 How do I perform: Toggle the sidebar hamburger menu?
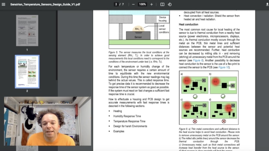point(4,4)
